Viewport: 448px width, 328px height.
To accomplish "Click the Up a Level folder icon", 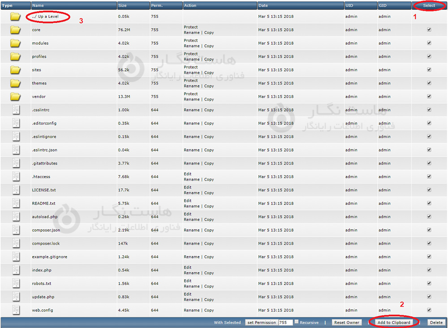I will 16,17.
